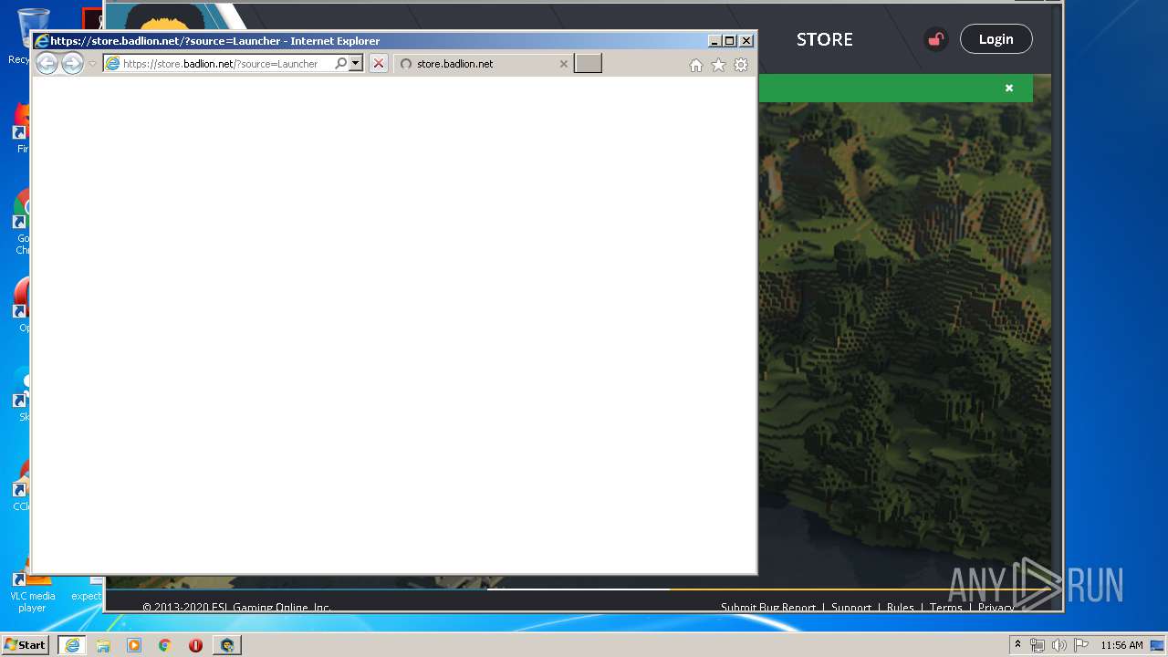Open the Support link in footer
1168x657 pixels.
click(851, 608)
